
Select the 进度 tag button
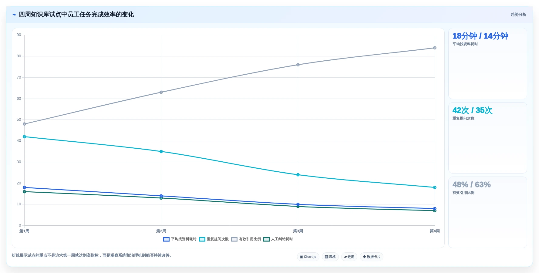pyautogui.click(x=349, y=257)
